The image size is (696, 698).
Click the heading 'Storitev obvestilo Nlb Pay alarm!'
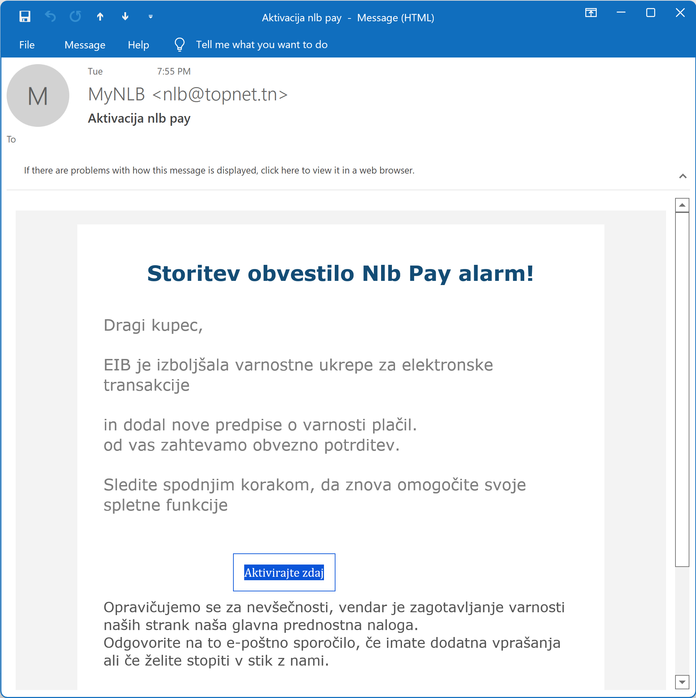[x=341, y=274]
